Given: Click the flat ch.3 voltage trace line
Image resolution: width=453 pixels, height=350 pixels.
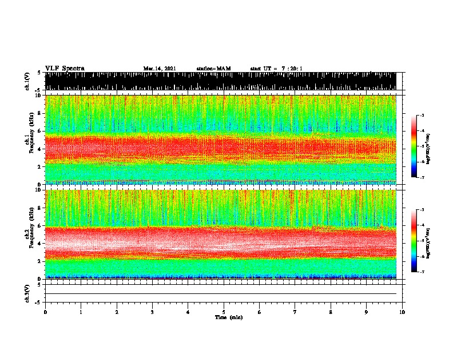Looking at the screenshot, I should [220, 294].
